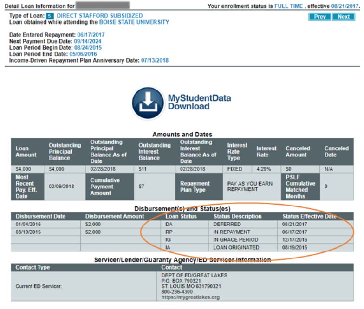Open the DIRECT STAFFORD SUBSIDIZED loan type link
The width and height of the screenshot is (364, 309).
click(100, 16)
